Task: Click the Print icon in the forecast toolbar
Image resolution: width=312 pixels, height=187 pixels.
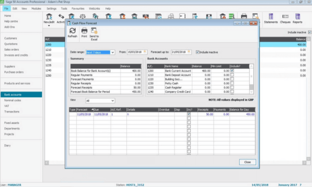Action: (84, 32)
